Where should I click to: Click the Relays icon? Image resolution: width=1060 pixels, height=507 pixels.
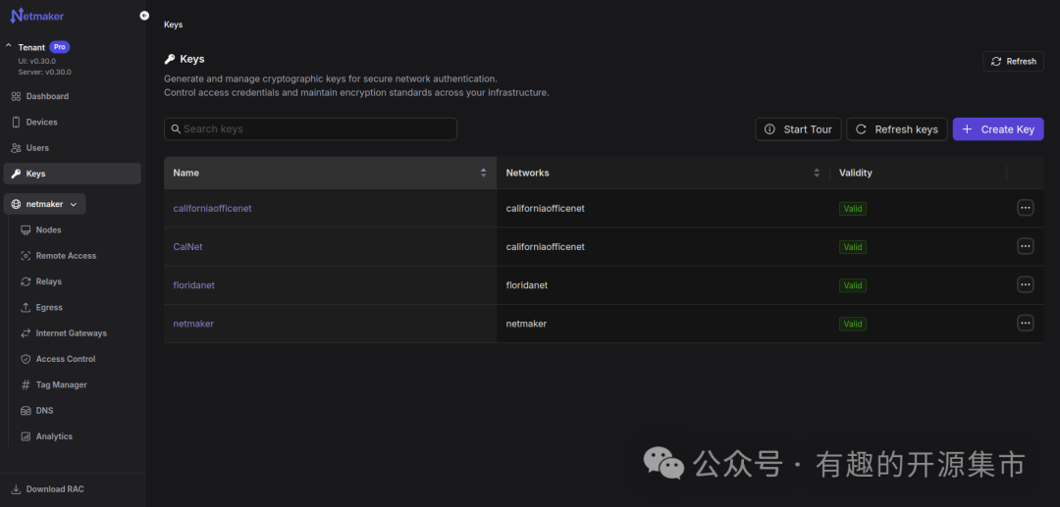[26, 281]
